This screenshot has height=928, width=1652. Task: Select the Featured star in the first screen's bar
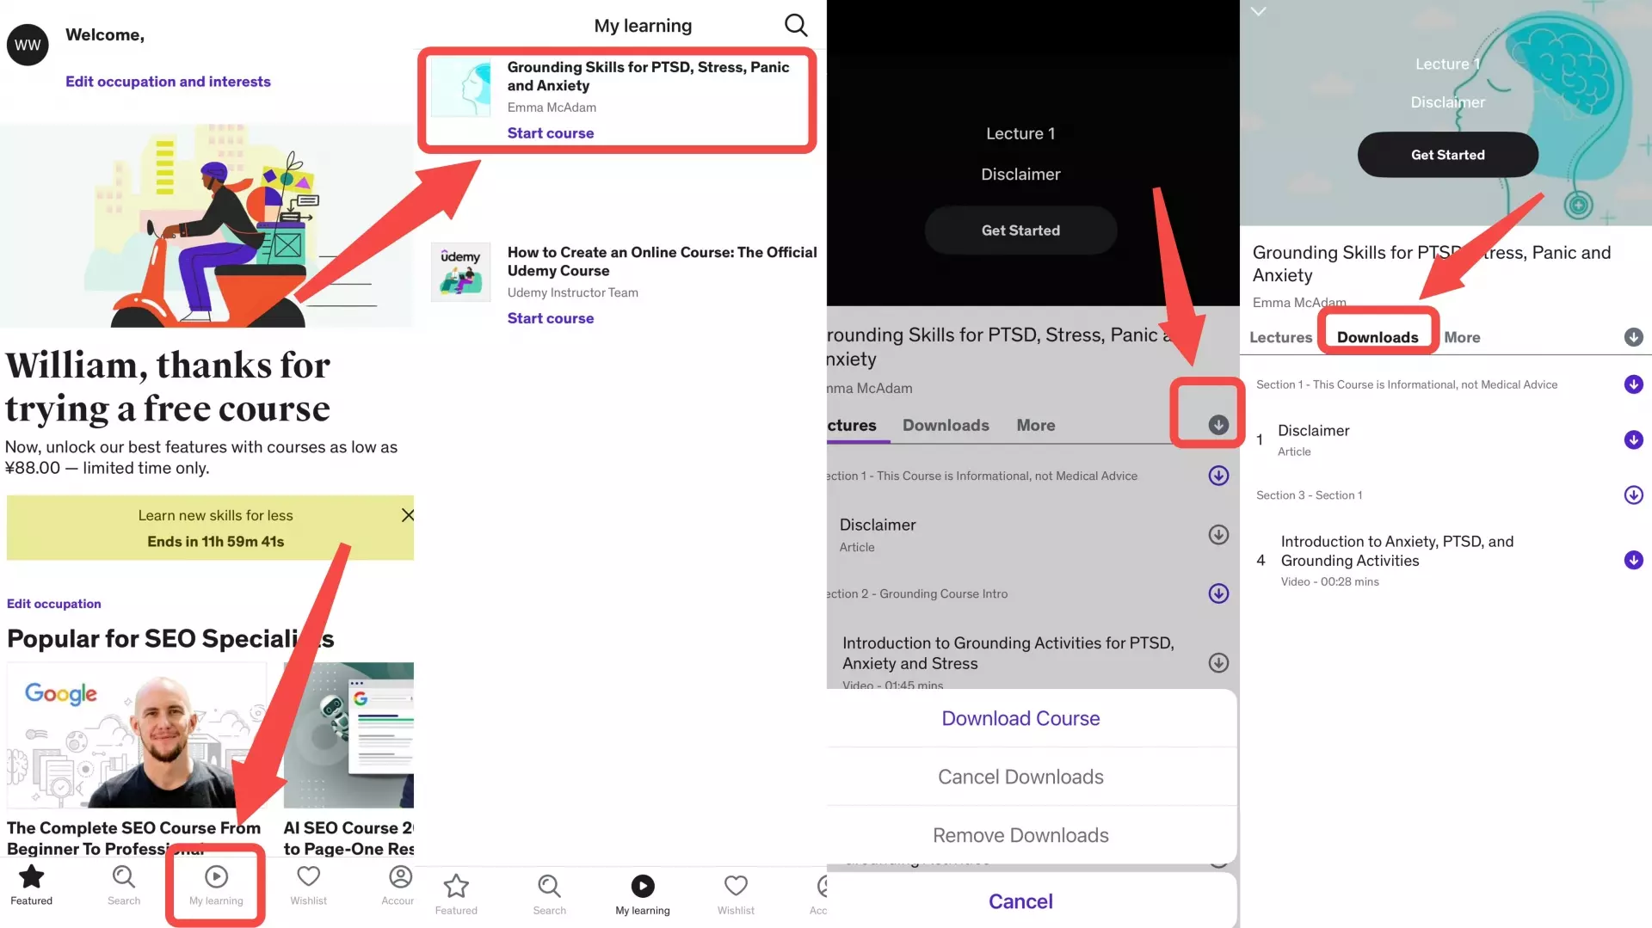[x=32, y=885]
